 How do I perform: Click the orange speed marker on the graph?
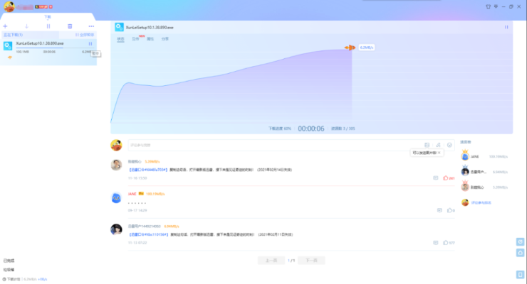(350, 48)
